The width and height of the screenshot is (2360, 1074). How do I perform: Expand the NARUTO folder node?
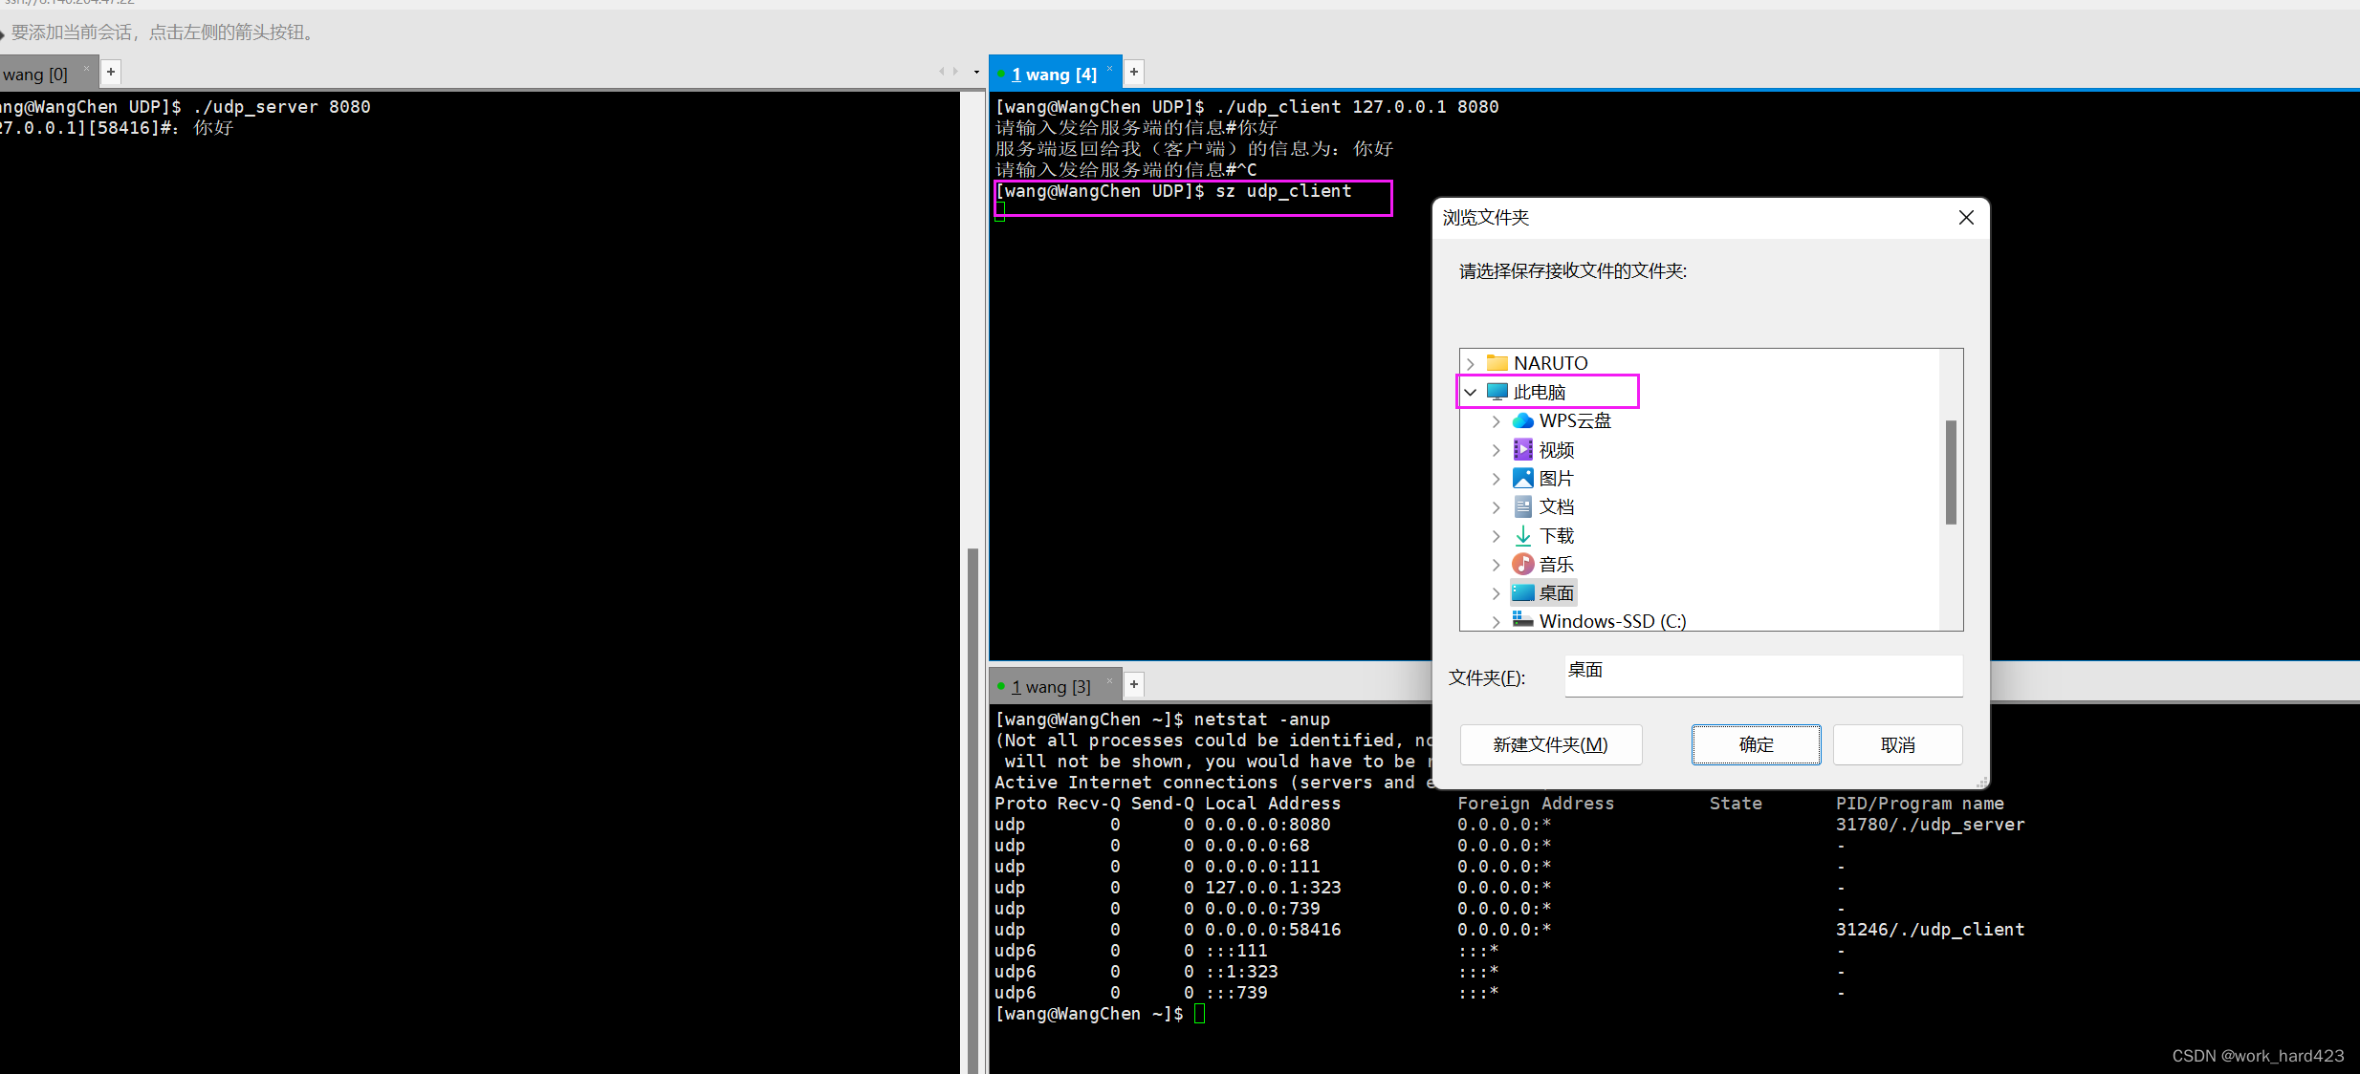(1471, 364)
